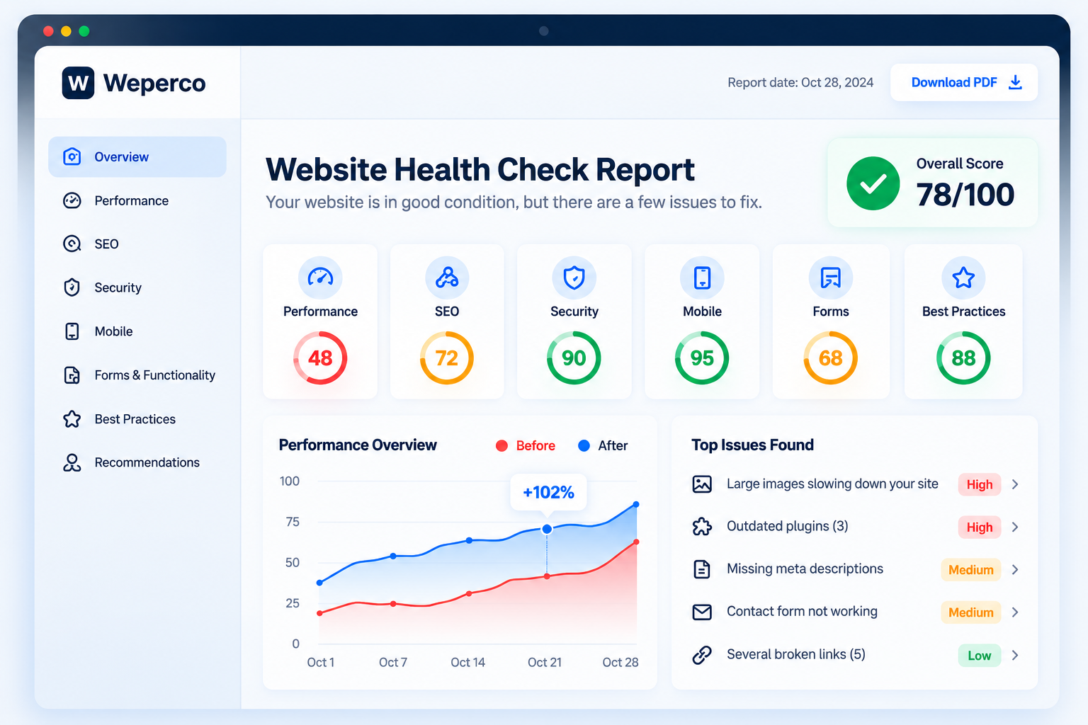Image resolution: width=1088 pixels, height=725 pixels.
Task: Click the +102% chart tooltip
Action: pos(548,492)
